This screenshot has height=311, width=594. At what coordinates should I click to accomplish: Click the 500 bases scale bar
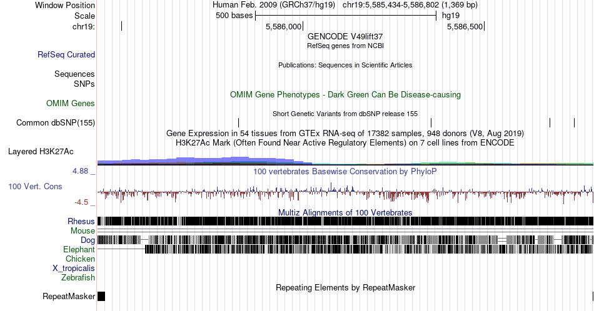click(346, 16)
